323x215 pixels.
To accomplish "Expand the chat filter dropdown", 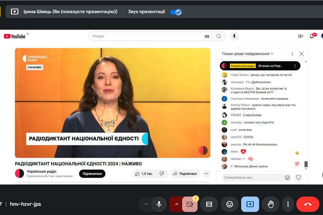I will (248, 54).
